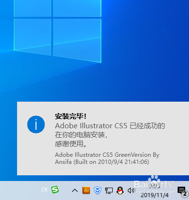Open the clock showing 9:05
This screenshot has width=189, height=200.
(154, 186)
